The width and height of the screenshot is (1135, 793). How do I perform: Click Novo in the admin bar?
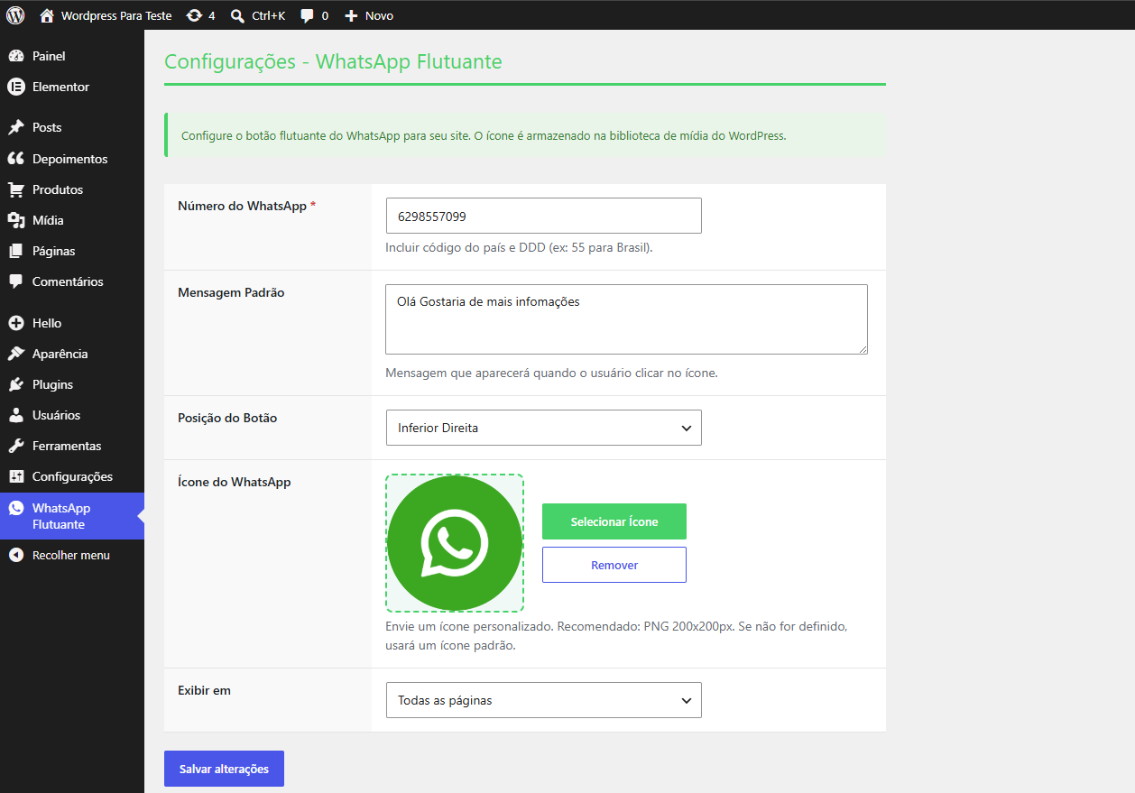(379, 15)
